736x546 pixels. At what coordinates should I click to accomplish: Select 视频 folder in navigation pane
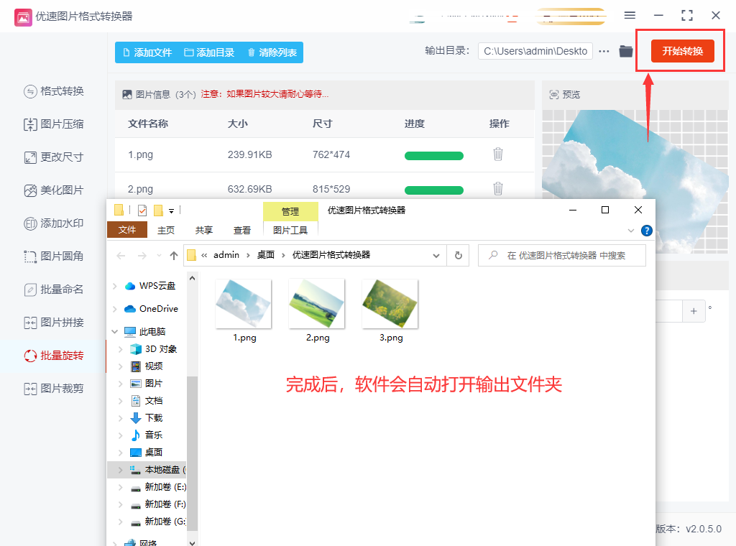pyautogui.click(x=147, y=366)
